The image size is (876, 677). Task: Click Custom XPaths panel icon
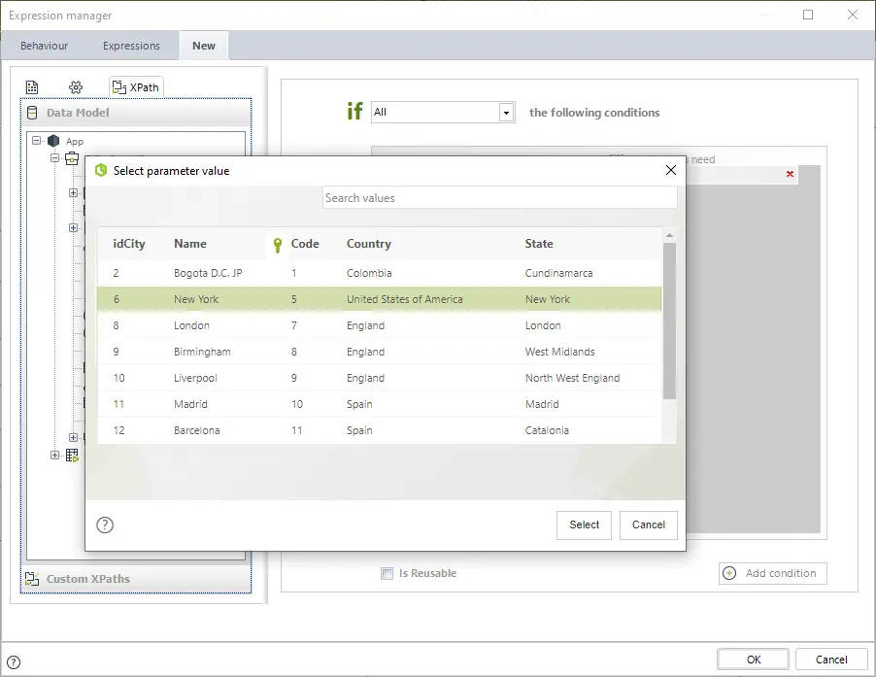tap(32, 579)
